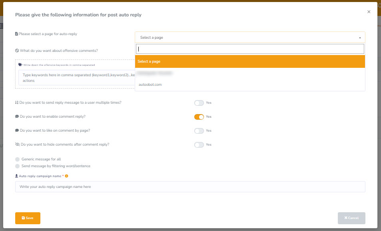Click the comment icon next to enable comment reply
The height and width of the screenshot is (231, 381).
[17, 116]
